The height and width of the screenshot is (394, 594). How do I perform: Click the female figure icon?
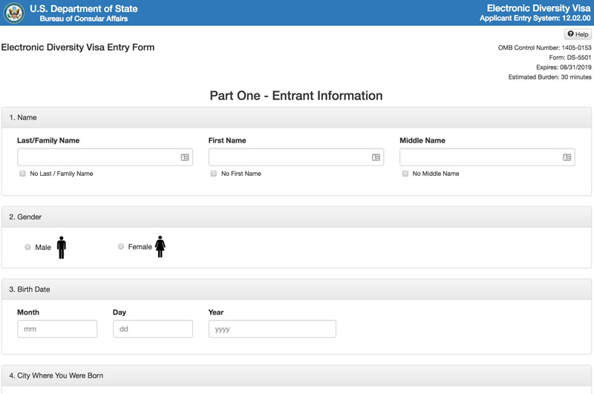(x=160, y=247)
